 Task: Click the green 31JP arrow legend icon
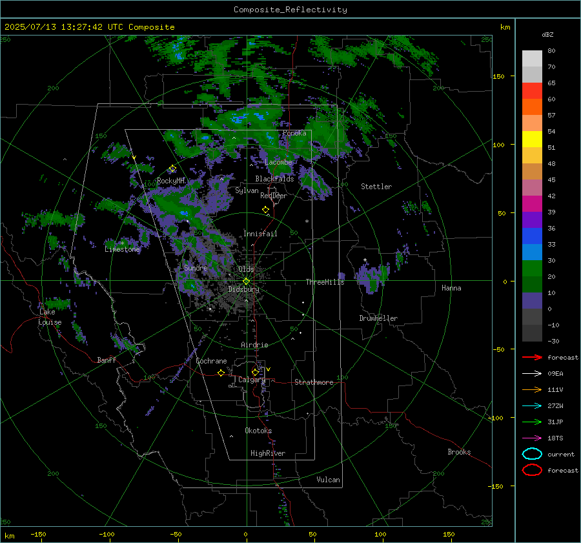pyautogui.click(x=532, y=422)
